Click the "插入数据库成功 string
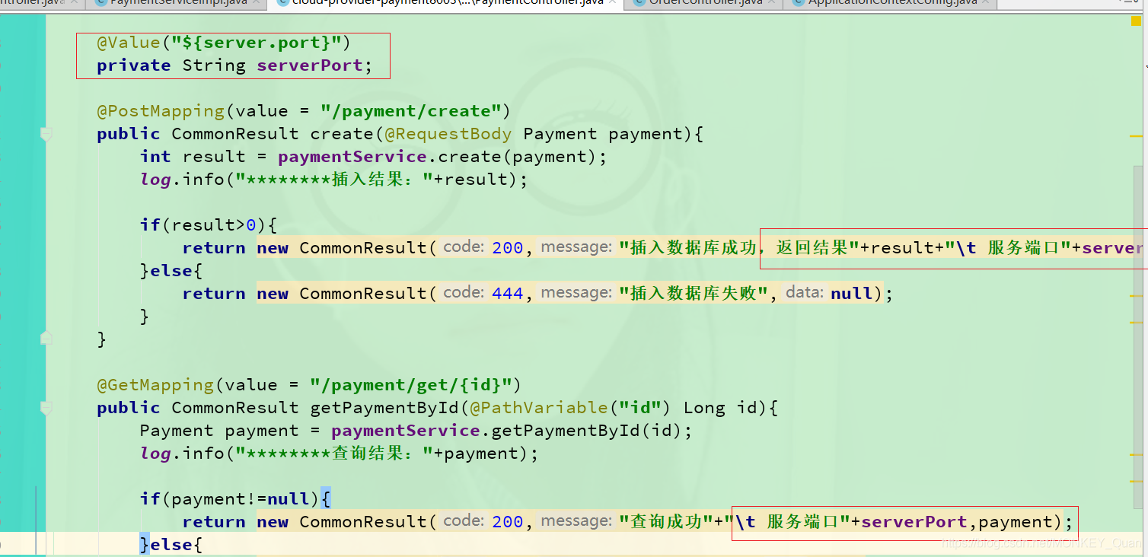This screenshot has width=1148, height=557. [688, 248]
